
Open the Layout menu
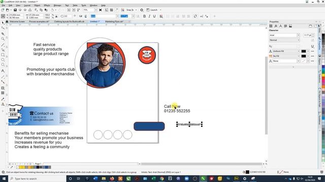(x=27, y=6)
